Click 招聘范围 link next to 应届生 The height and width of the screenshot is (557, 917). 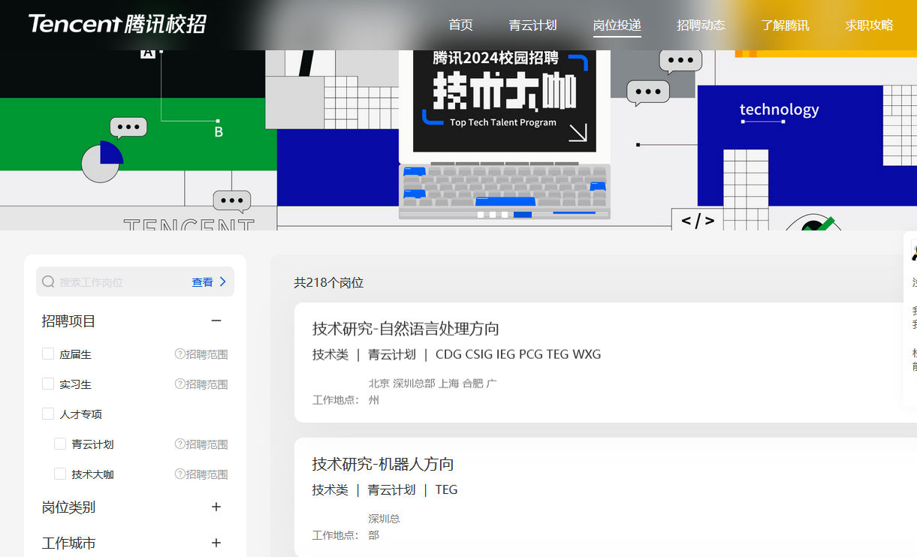[x=207, y=354]
